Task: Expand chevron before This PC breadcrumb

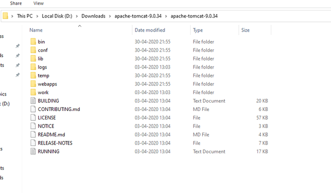Action: (x=12, y=16)
